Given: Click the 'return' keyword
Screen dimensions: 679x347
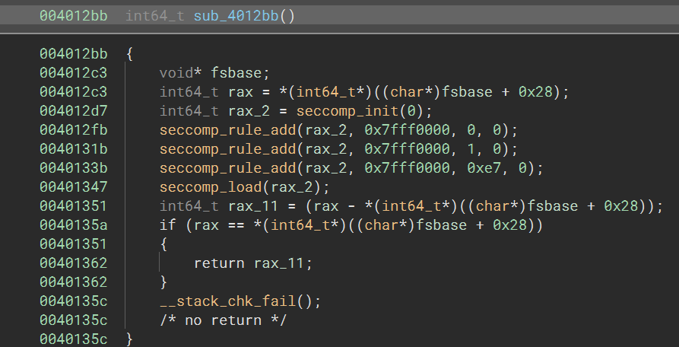Looking at the screenshot, I should pos(219,263).
